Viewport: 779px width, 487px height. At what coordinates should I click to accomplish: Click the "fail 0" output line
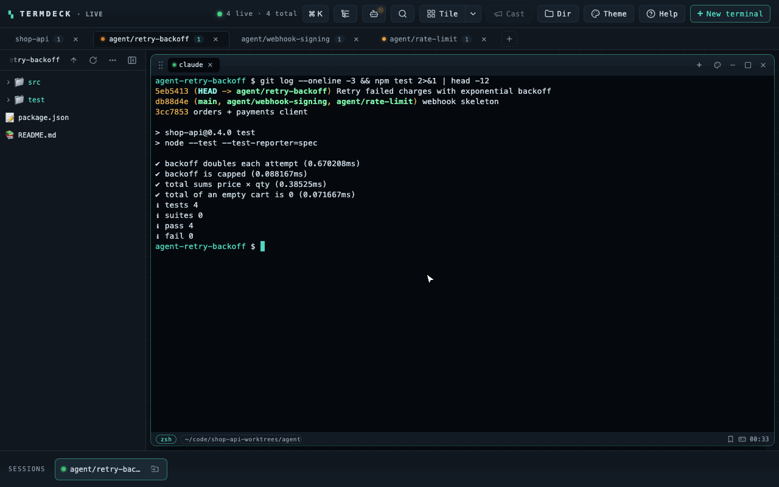[x=174, y=236]
